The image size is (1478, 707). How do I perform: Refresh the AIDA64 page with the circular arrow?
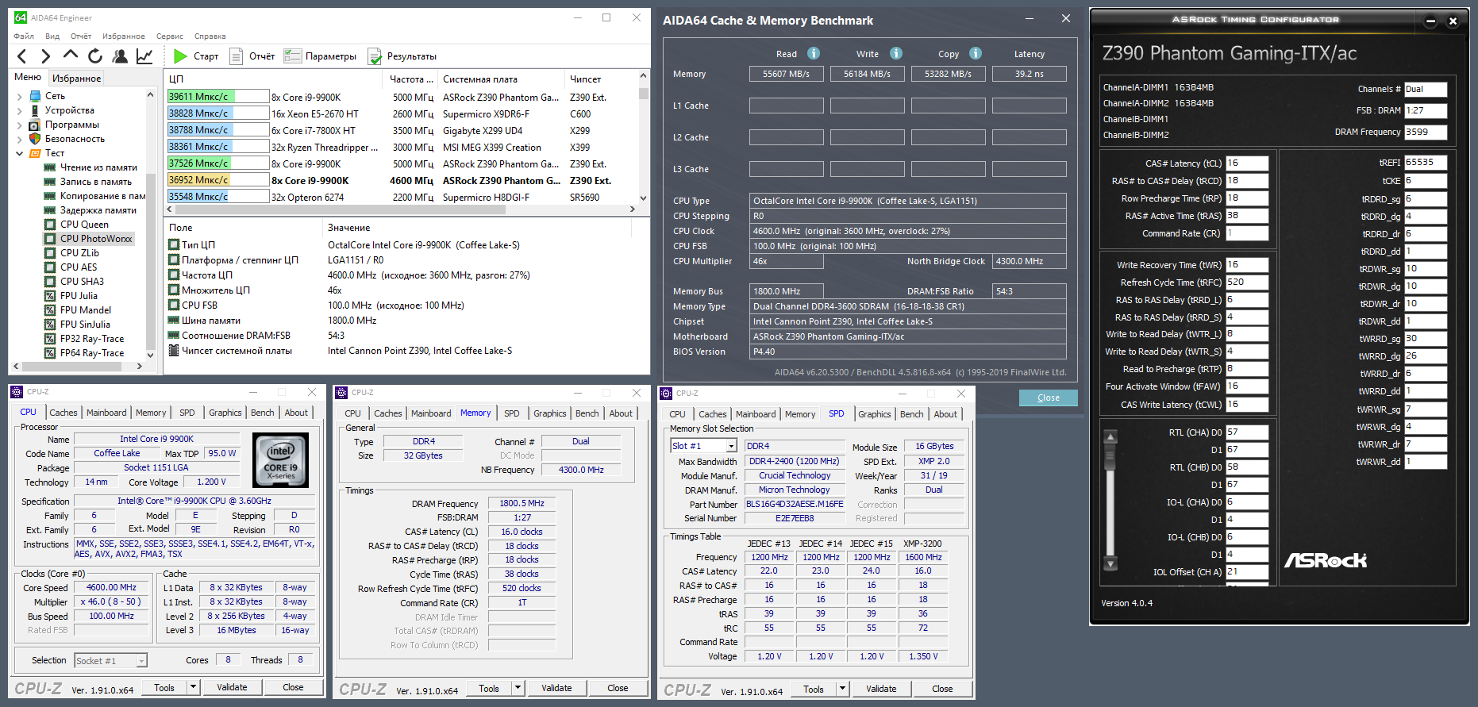pyautogui.click(x=95, y=56)
